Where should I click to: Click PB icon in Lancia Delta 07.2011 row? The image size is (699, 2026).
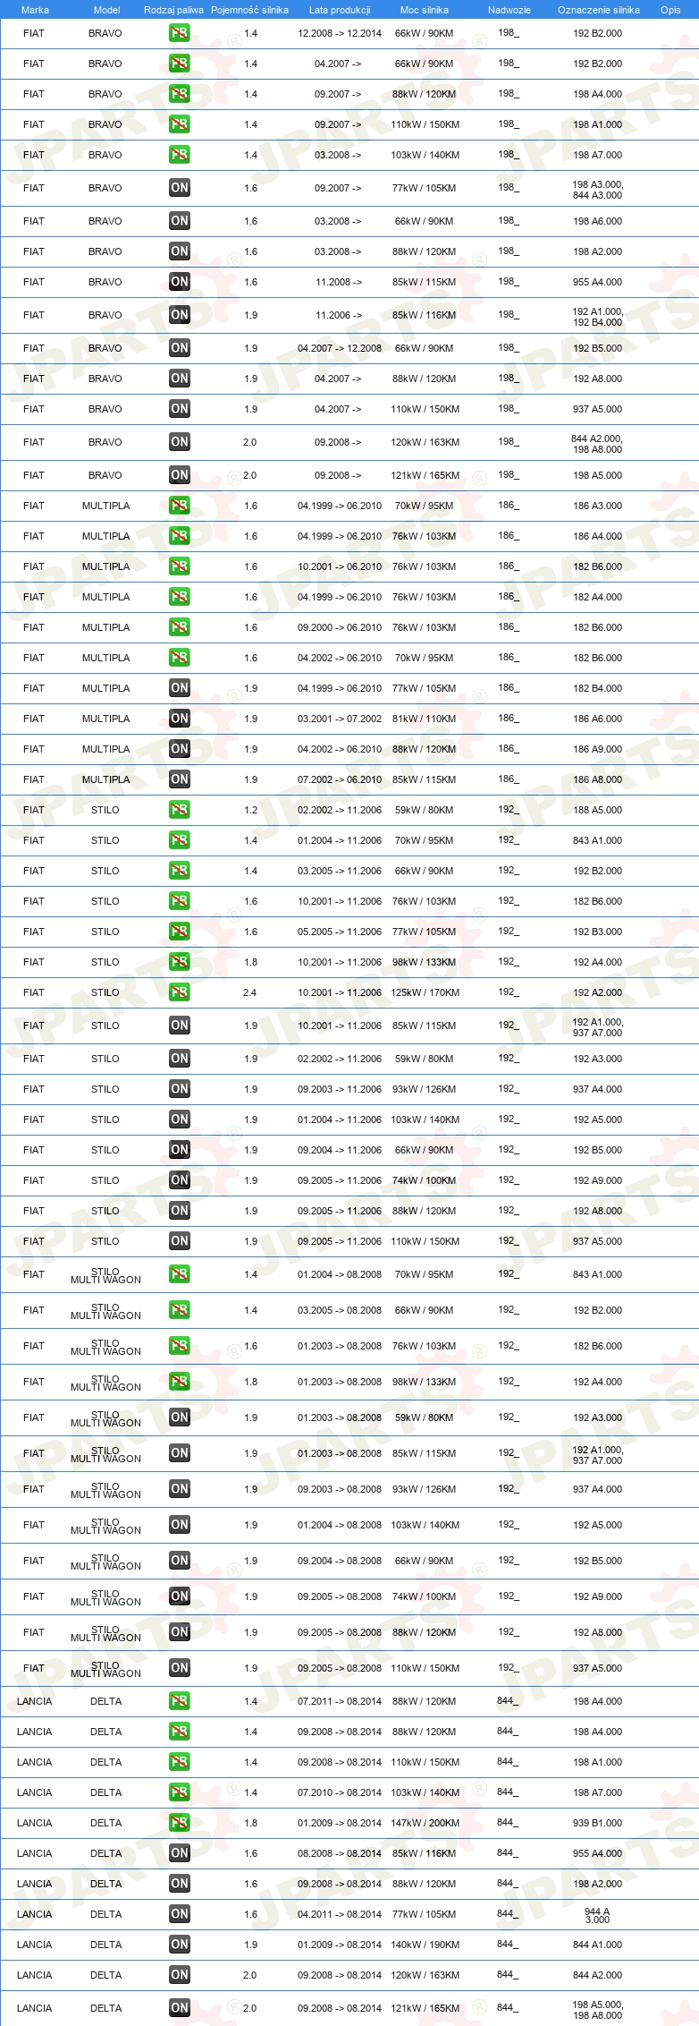coord(179,1701)
